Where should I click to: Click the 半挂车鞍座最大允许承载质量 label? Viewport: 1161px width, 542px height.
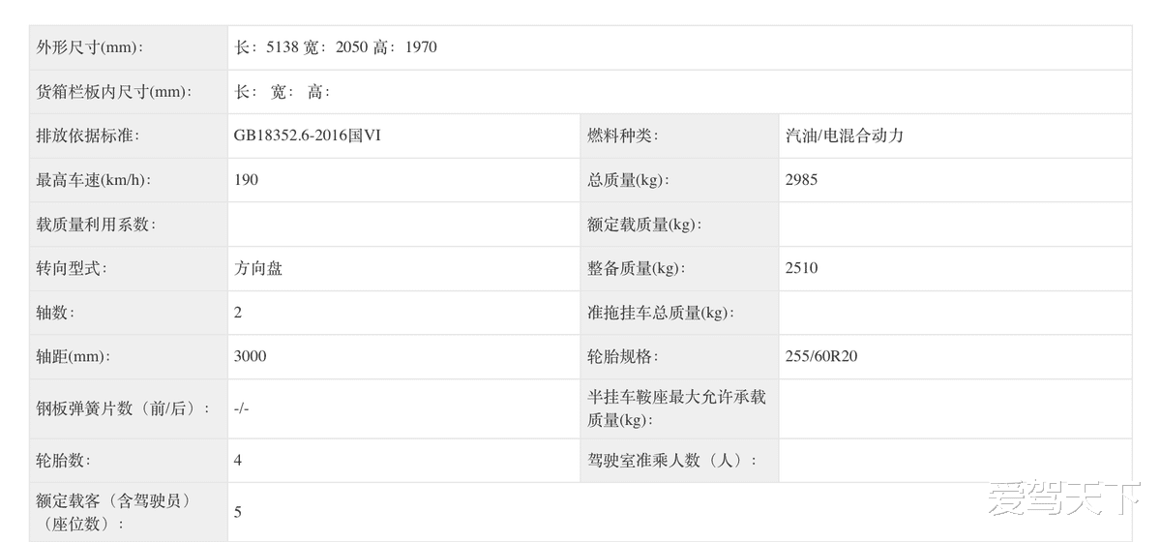coord(676,408)
